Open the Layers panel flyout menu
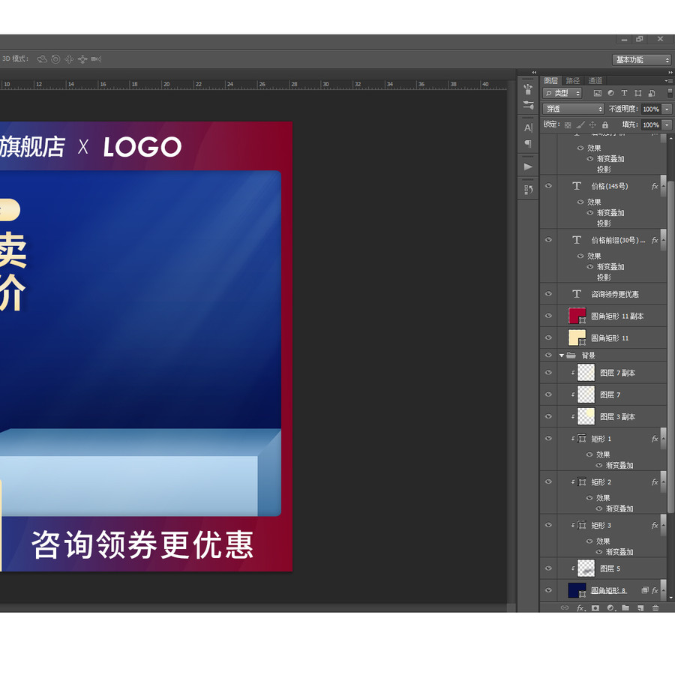Image resolution: width=675 pixels, height=675 pixels. [x=668, y=80]
